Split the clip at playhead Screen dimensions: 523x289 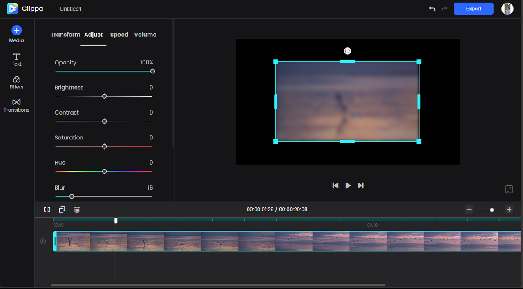click(47, 210)
